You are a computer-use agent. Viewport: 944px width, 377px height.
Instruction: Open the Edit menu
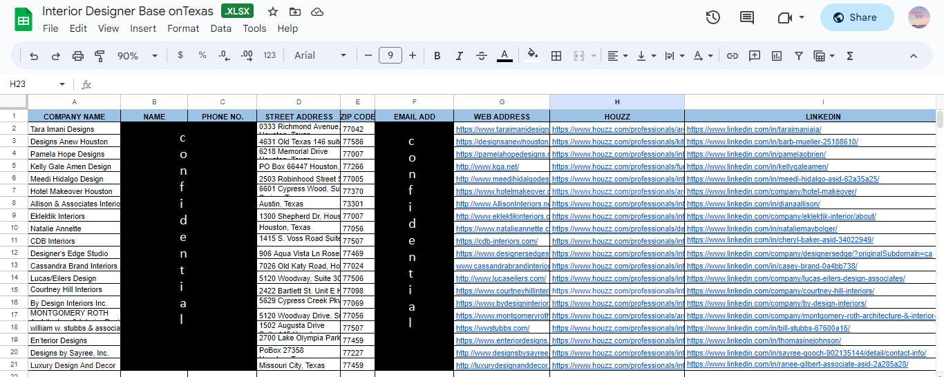tap(78, 28)
